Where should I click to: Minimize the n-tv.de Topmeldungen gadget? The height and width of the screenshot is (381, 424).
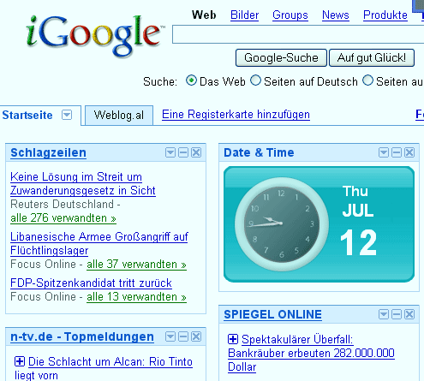coord(183,336)
